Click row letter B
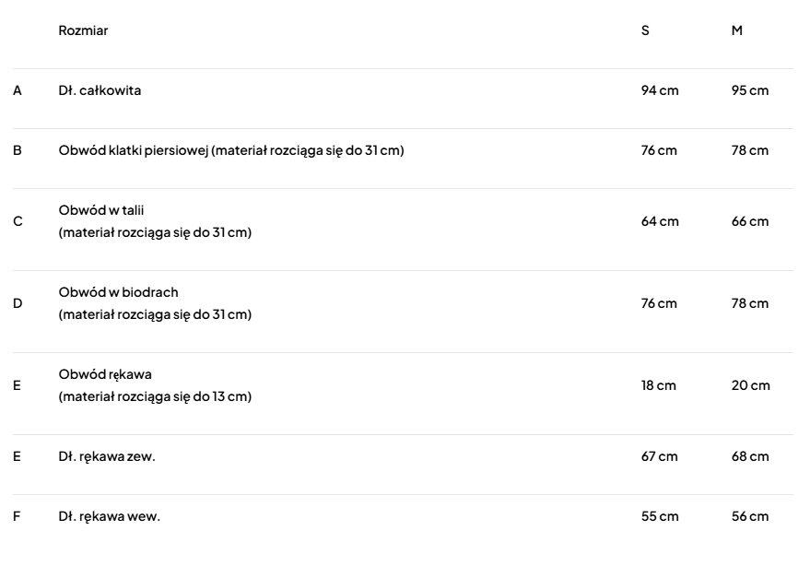Viewport: 810px width, 566px height. [x=17, y=150]
